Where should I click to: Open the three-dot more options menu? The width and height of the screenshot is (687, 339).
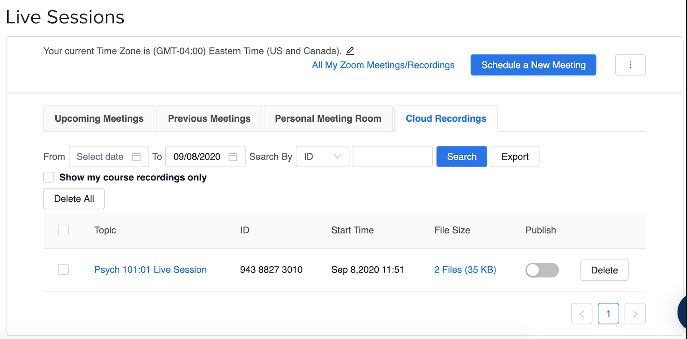(630, 65)
